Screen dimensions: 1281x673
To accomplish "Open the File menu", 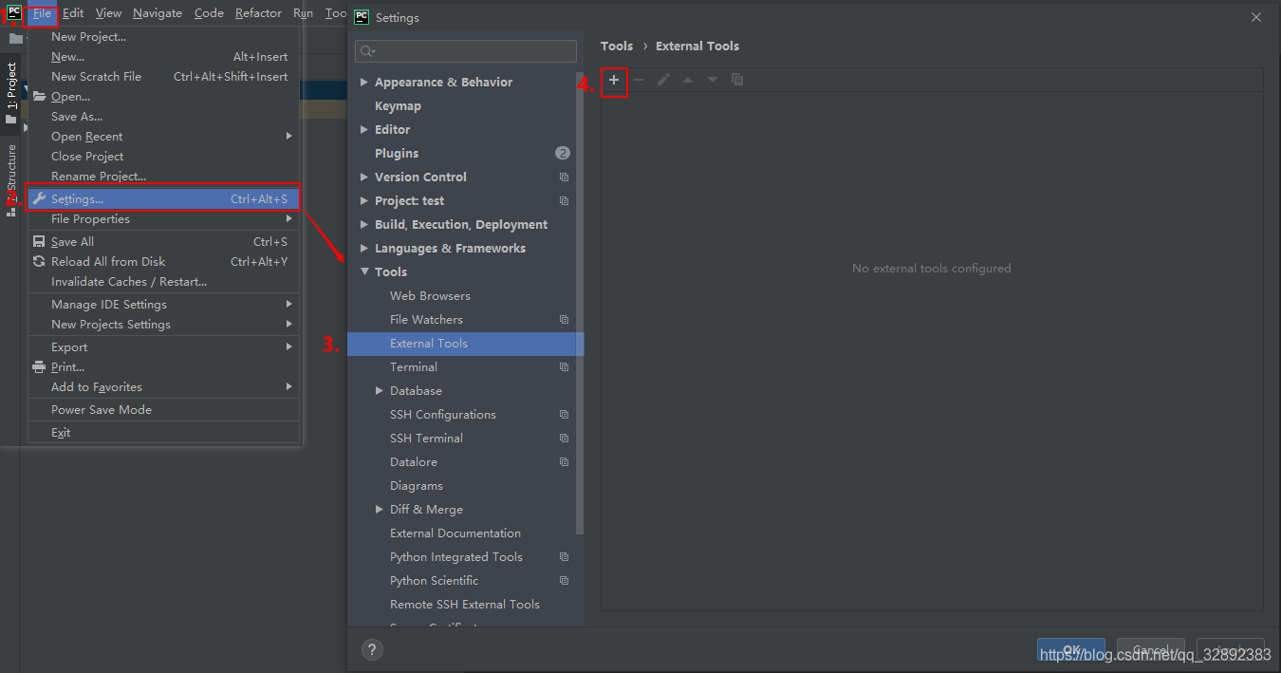I will pyautogui.click(x=42, y=13).
